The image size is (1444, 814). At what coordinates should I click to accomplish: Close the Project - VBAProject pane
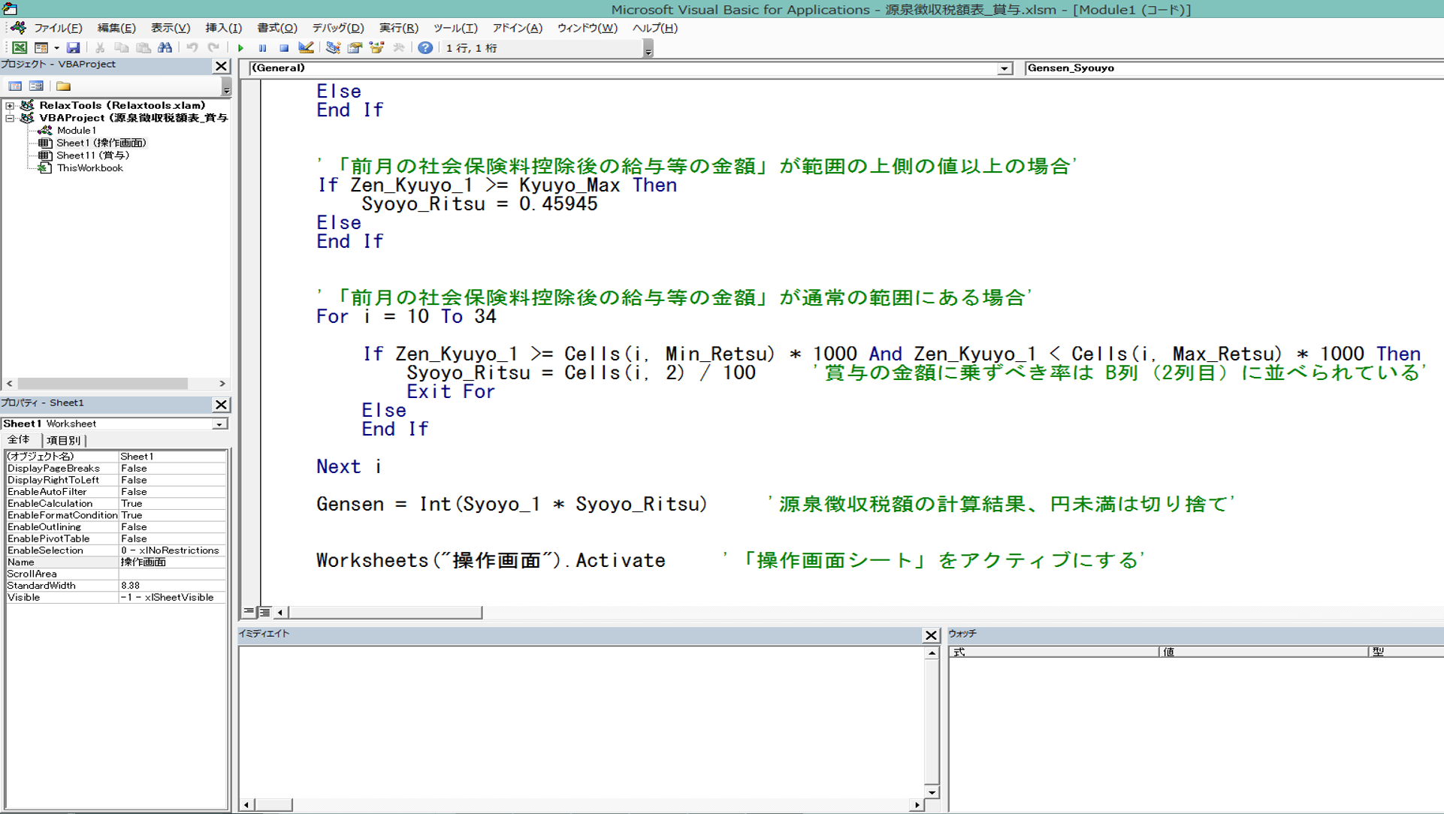(x=221, y=66)
